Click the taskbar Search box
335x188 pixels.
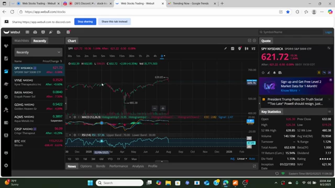pos(120,183)
